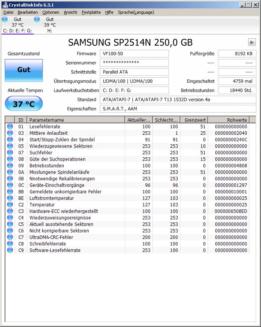Select Start/Stopp-Zyklen der Spindel text

[x=62, y=139]
